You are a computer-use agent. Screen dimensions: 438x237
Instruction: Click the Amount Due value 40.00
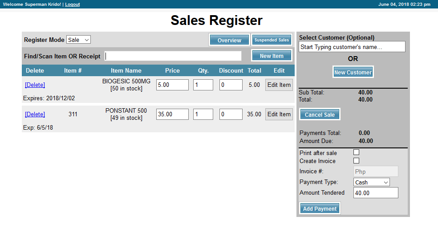(x=365, y=141)
